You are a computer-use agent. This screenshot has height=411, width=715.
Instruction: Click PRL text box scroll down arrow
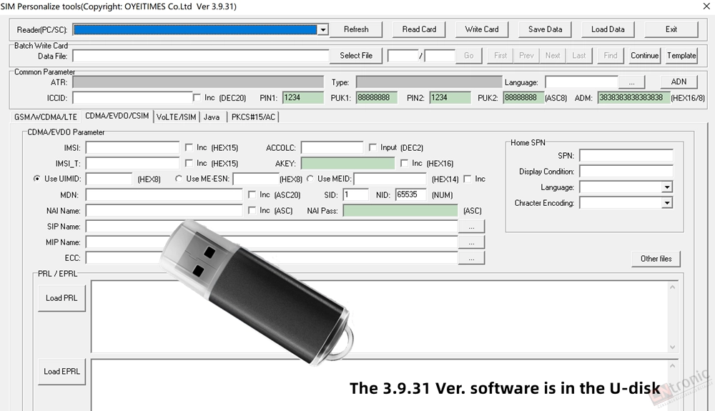pyautogui.click(x=672, y=347)
